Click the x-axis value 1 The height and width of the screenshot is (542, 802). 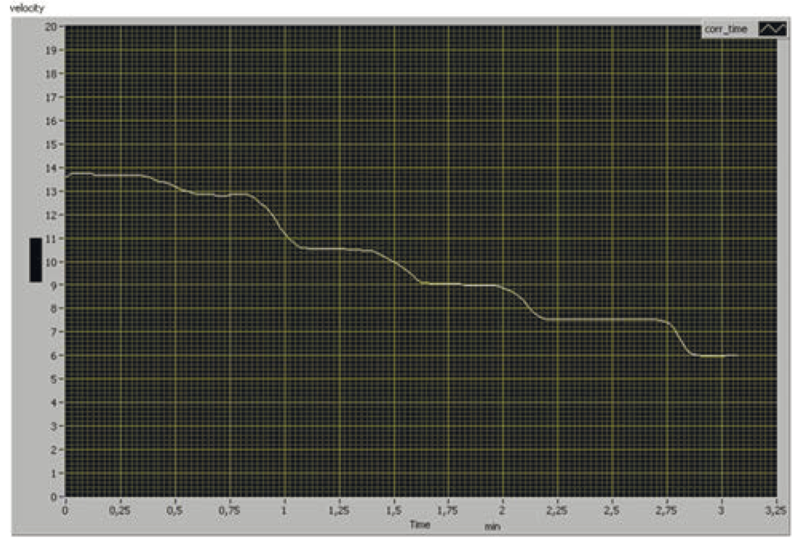[285, 509]
